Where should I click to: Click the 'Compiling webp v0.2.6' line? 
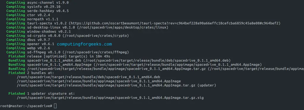pos(28,48)
